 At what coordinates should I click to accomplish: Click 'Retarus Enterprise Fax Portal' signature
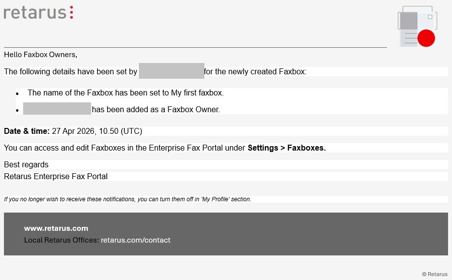[x=56, y=176]
